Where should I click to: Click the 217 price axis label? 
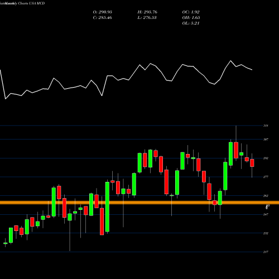266,252
